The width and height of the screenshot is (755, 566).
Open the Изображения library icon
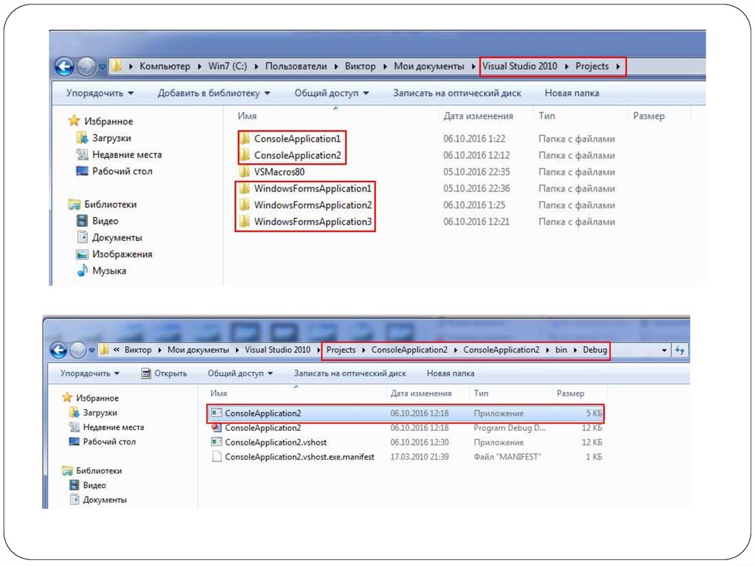coord(83,255)
